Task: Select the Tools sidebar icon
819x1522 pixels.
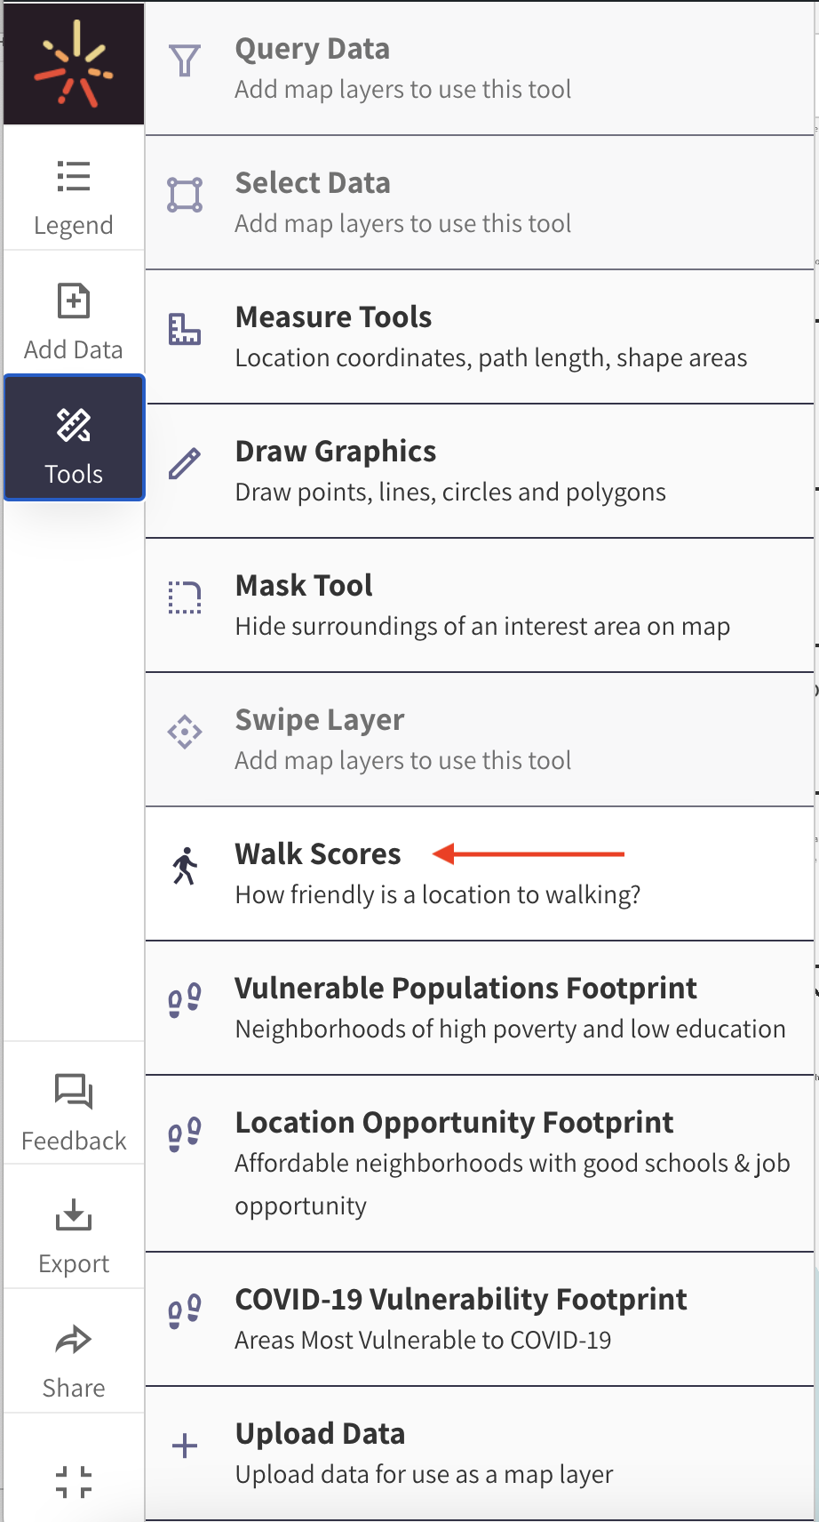Action: click(x=74, y=437)
